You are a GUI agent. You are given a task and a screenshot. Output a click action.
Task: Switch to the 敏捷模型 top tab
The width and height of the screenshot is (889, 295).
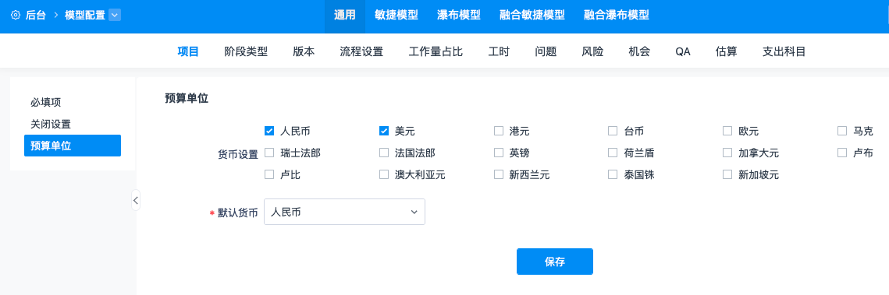396,16
